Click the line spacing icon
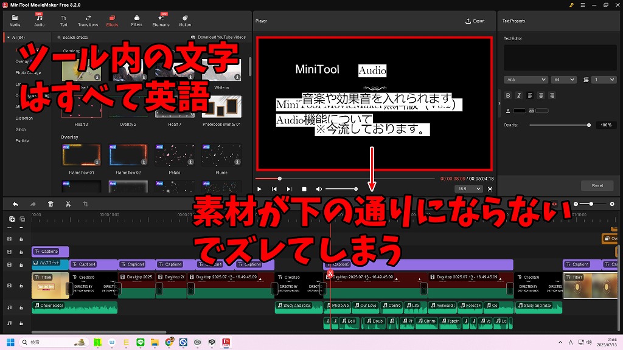The width and height of the screenshot is (623, 350). pyautogui.click(x=586, y=80)
